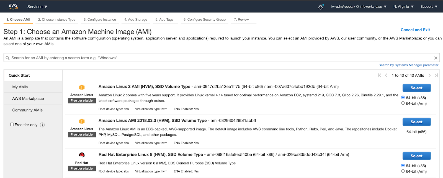443x178 pixels.
Task: Click the Cancel and Exit link
Action: 415,30
